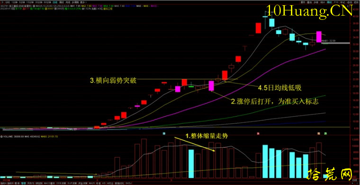This screenshot has width=360, height=185.
Task: Select the 指标B indicator tab
Action: pos(11,183)
